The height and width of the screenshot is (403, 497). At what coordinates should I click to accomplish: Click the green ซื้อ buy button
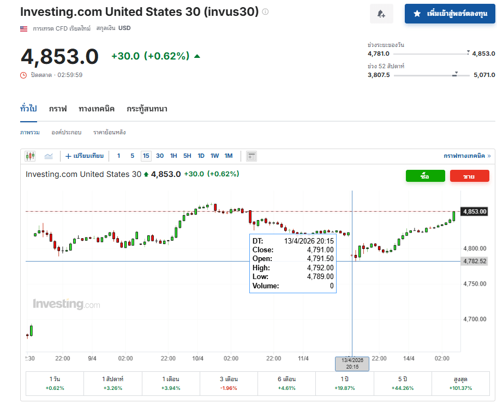point(425,176)
